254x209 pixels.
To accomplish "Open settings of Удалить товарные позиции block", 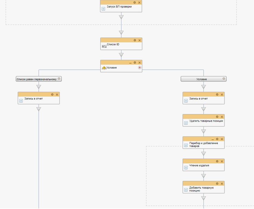I will 217,117.
